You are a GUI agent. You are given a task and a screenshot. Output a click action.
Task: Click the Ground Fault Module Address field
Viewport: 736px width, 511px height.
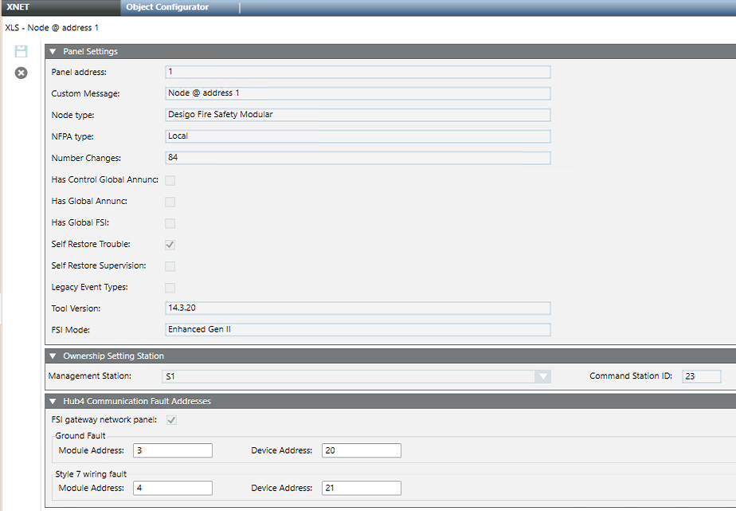(x=172, y=450)
